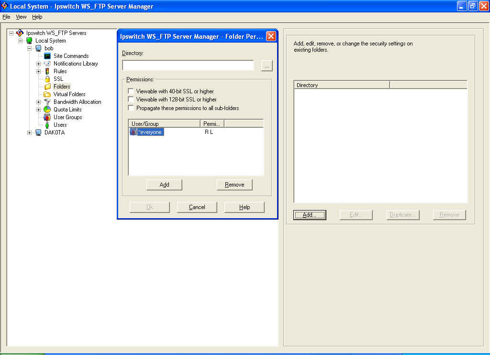
Task: Collapse the Ipswitch WS_FTP Servers root node
Action: (11, 33)
